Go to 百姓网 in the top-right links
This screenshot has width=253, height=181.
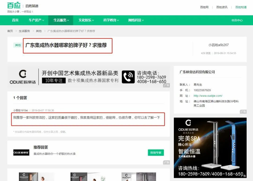click(204, 7)
